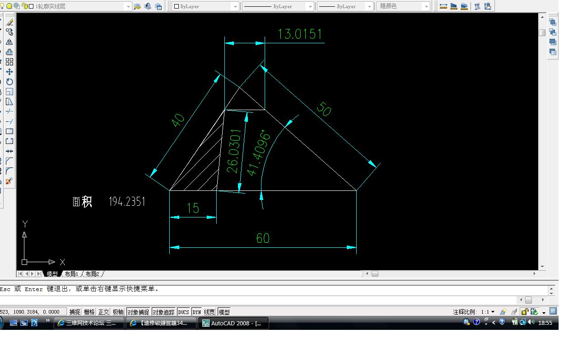Screen dimensions: 578x361
Task: Toggle 正交 ortho mode
Action: [x=104, y=312]
